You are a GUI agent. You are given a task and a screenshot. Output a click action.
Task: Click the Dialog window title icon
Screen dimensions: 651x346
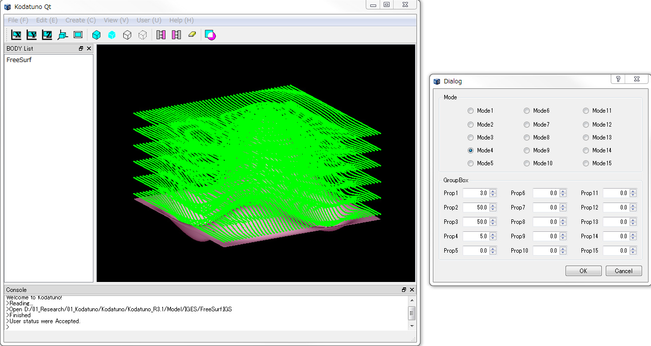click(437, 81)
